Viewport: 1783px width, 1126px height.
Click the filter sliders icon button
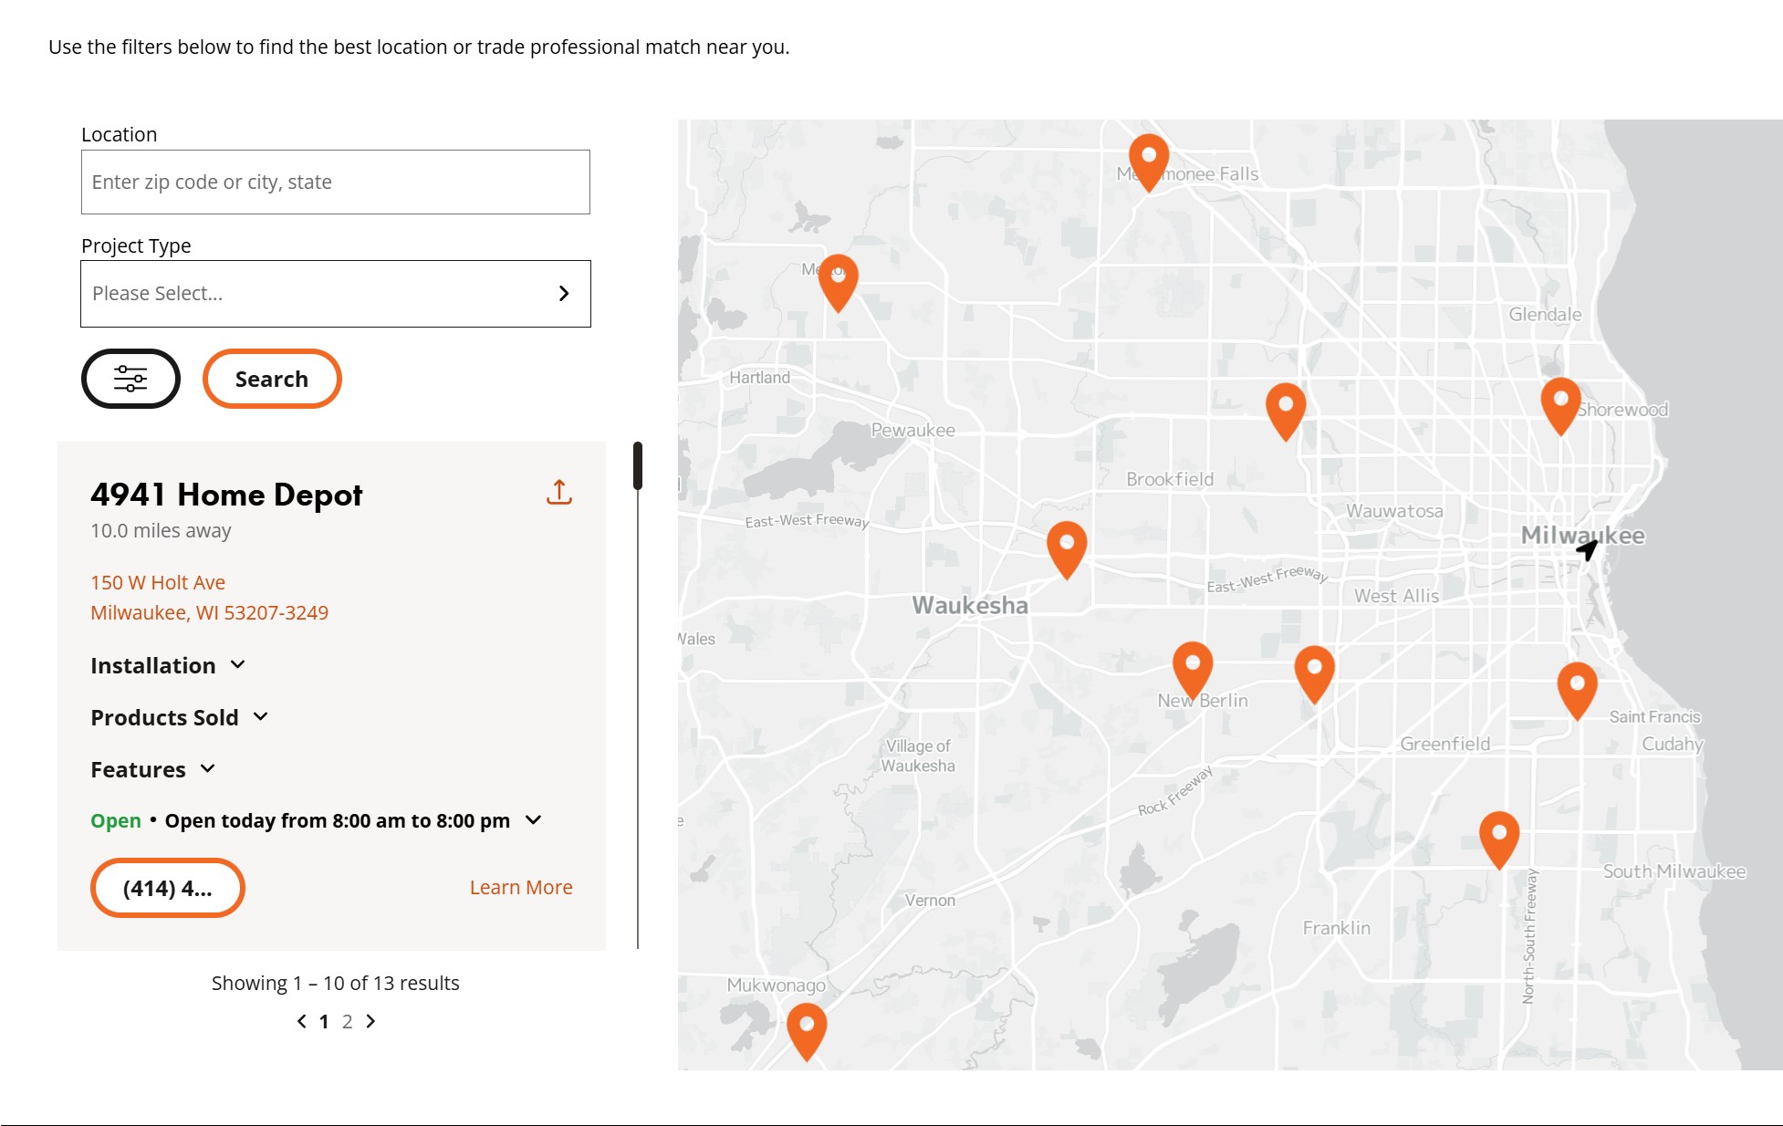(x=130, y=379)
